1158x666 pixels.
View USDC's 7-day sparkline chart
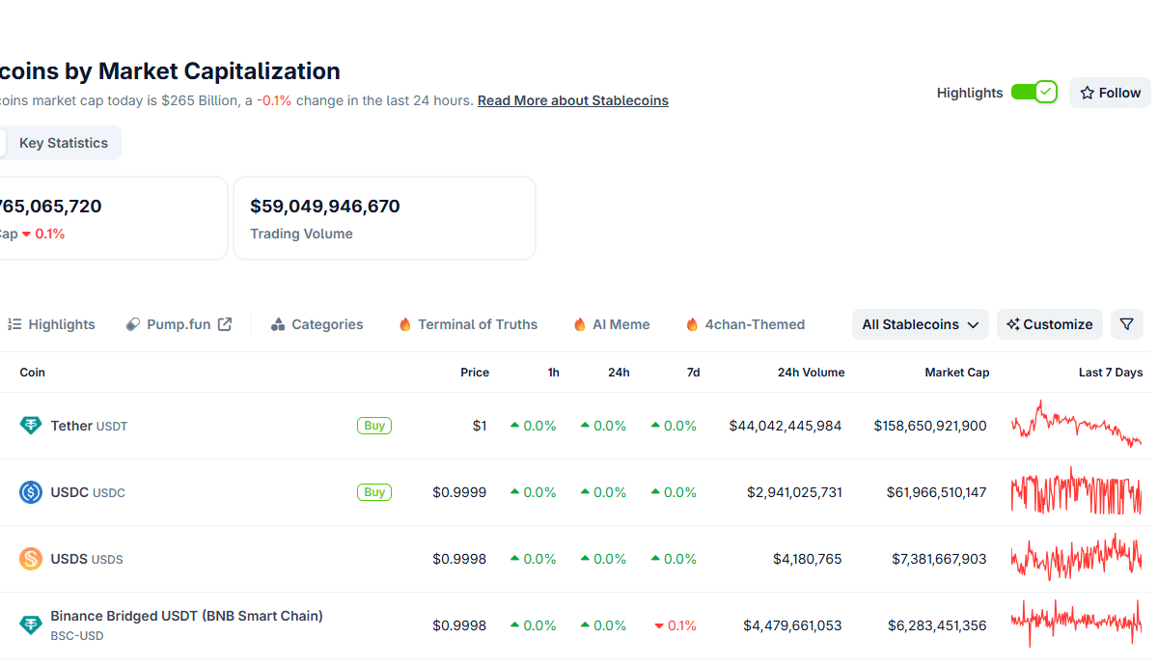tap(1076, 491)
